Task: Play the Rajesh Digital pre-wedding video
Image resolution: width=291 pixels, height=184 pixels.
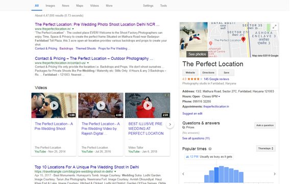Action: [101, 106]
